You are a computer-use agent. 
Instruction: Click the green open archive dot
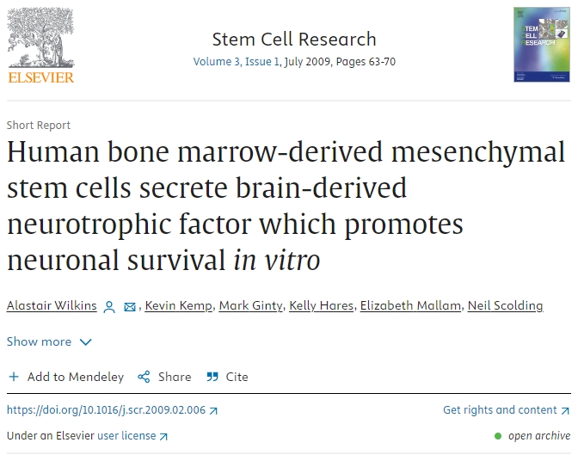[498, 436]
